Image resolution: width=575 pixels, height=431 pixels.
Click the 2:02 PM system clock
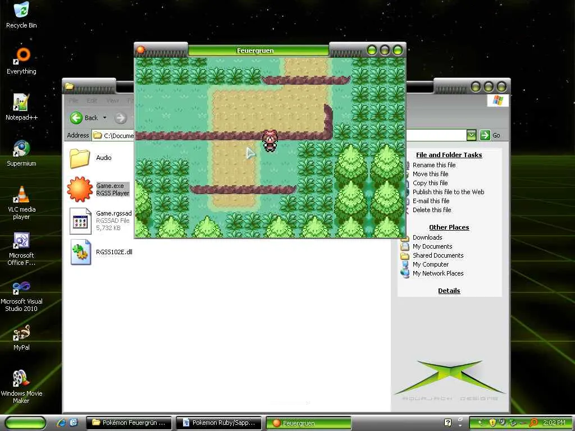(554, 423)
